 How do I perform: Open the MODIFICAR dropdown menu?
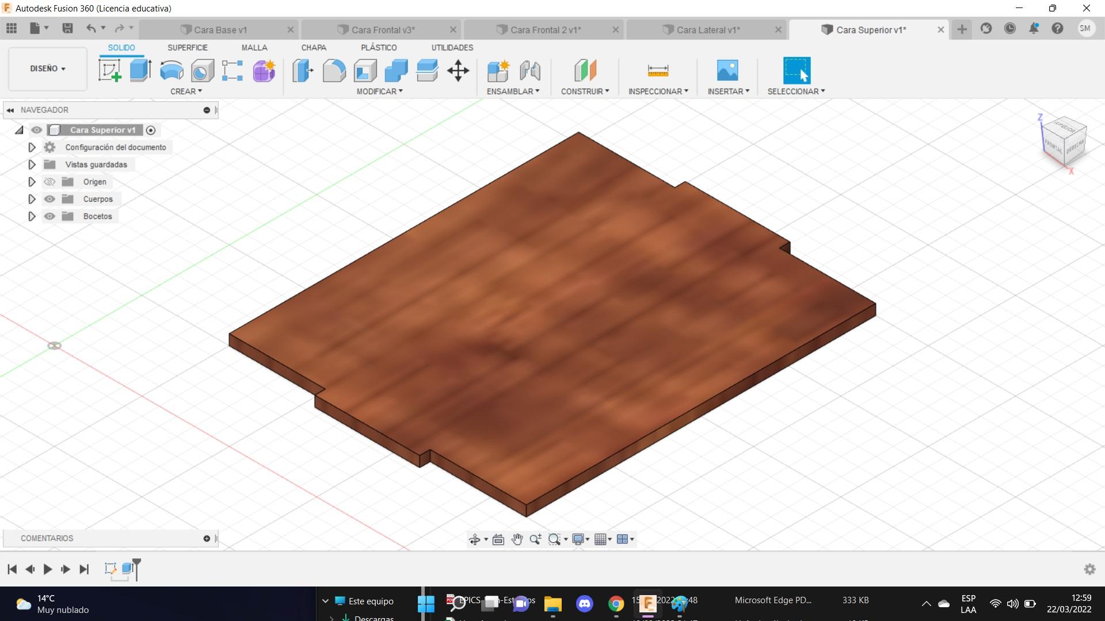coord(379,91)
